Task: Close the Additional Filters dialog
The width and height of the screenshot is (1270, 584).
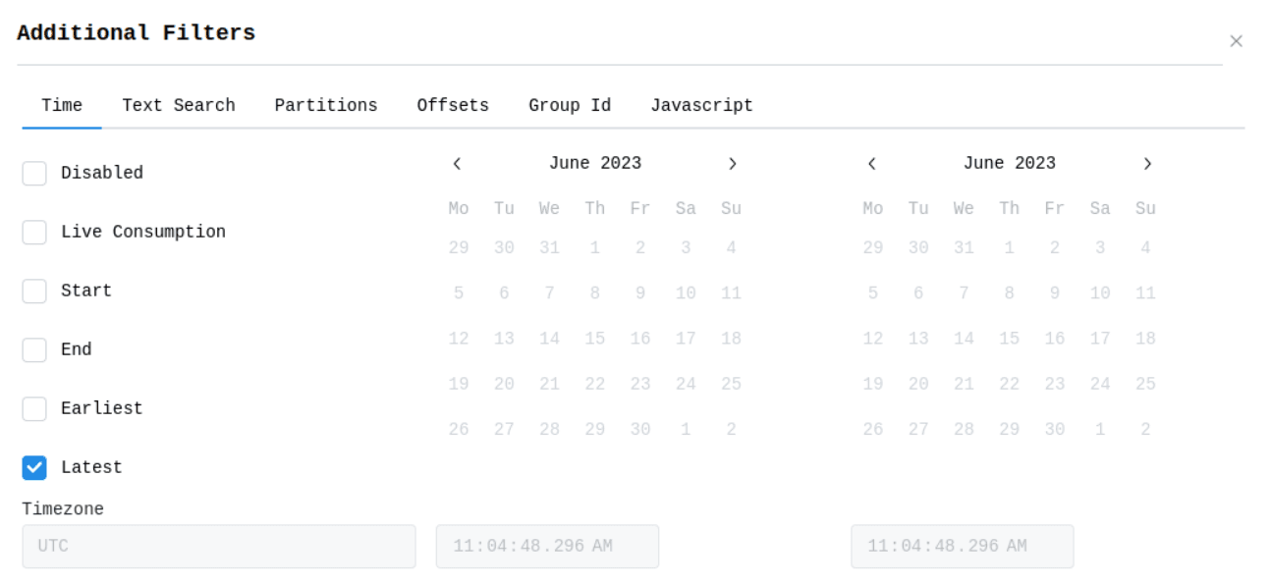Action: click(x=1236, y=41)
